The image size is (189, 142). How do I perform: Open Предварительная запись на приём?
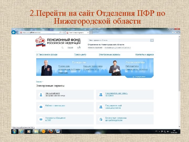click(117, 94)
